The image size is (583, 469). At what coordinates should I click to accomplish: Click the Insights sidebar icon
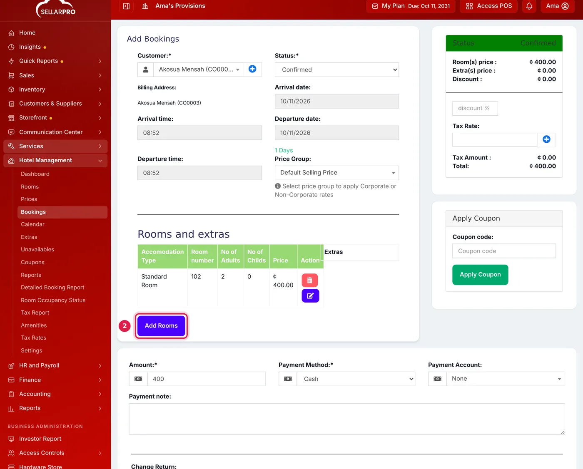[x=11, y=47]
